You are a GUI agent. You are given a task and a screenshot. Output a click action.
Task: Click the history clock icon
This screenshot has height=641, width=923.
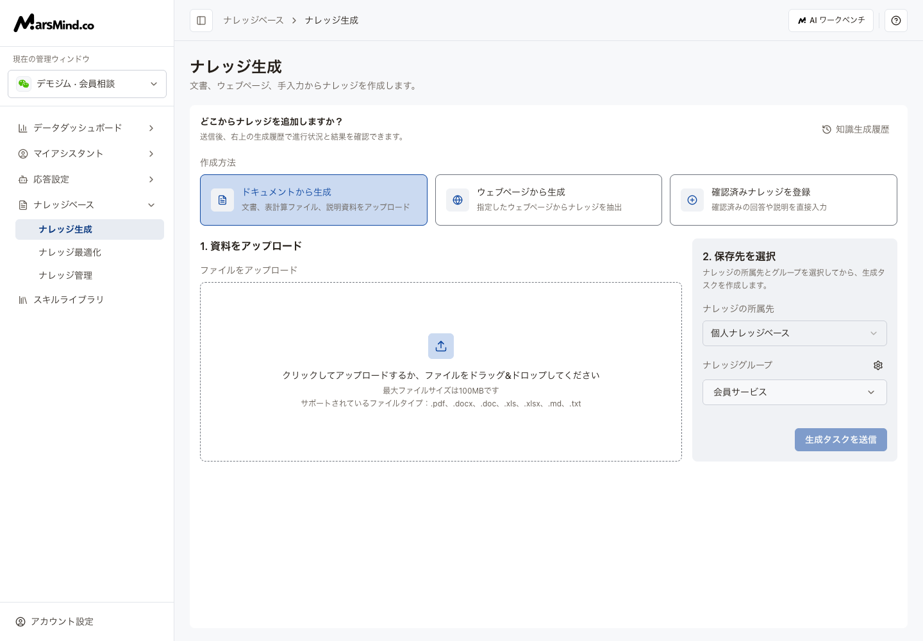(827, 129)
